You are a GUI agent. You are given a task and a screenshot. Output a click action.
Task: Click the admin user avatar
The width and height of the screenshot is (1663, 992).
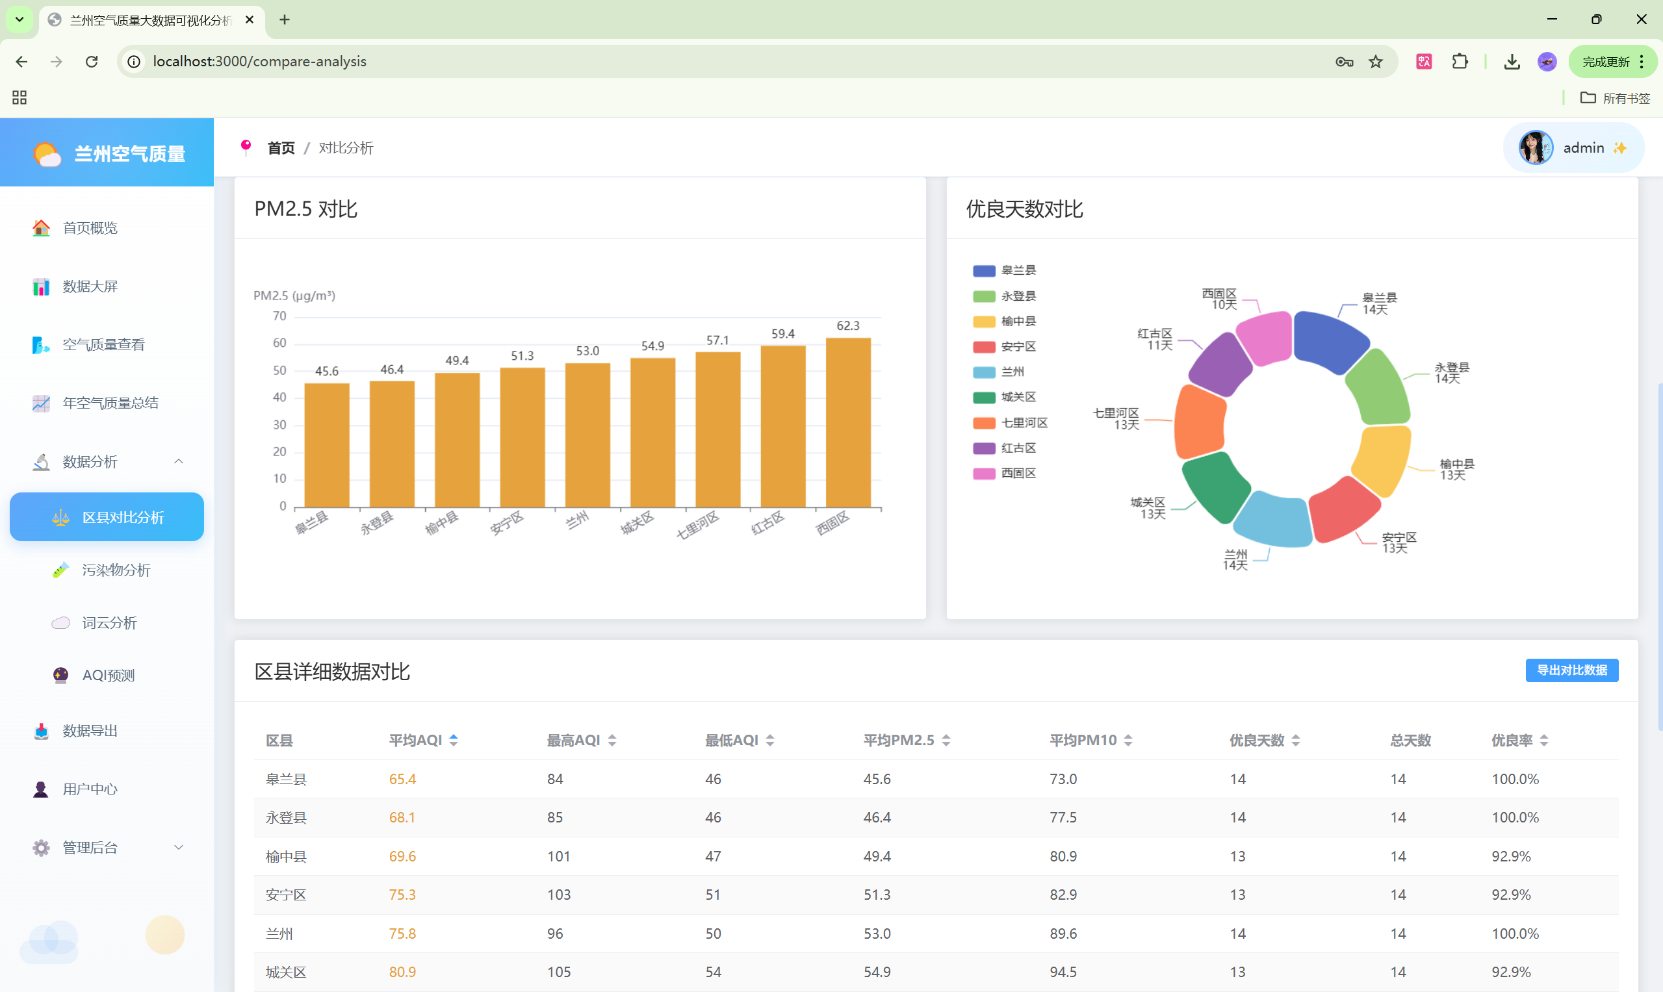1535,148
